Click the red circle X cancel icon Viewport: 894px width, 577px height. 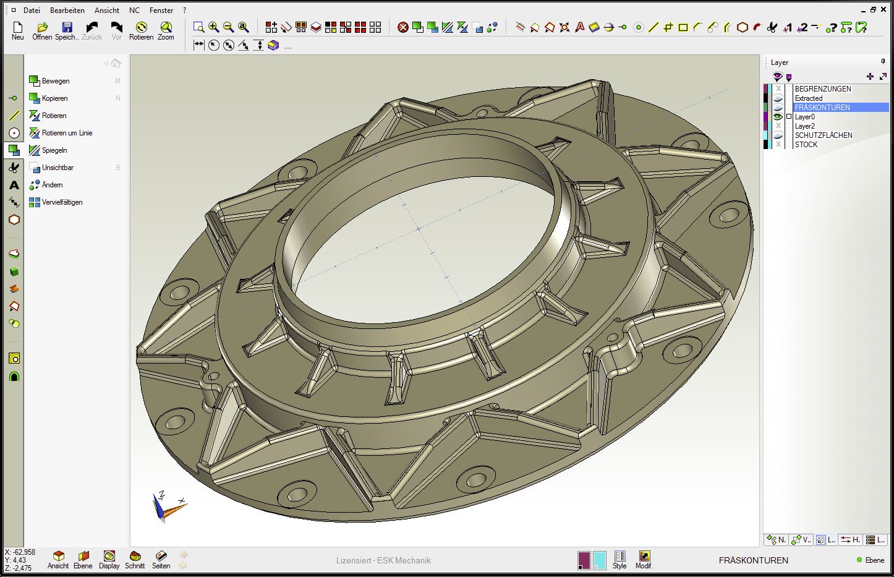click(403, 27)
